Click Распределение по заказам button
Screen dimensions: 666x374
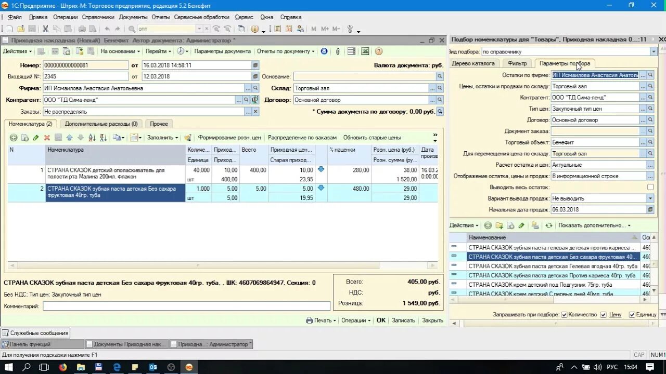[302, 138]
